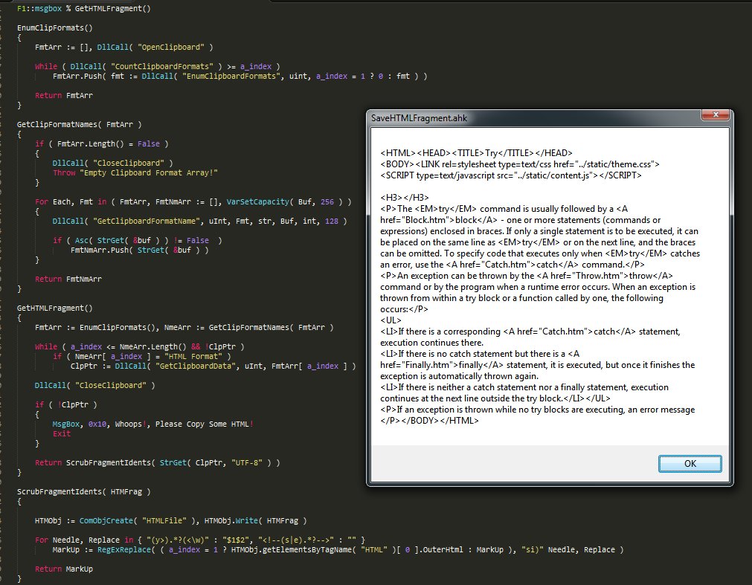Click the Return FmtArr line

[x=64, y=95]
